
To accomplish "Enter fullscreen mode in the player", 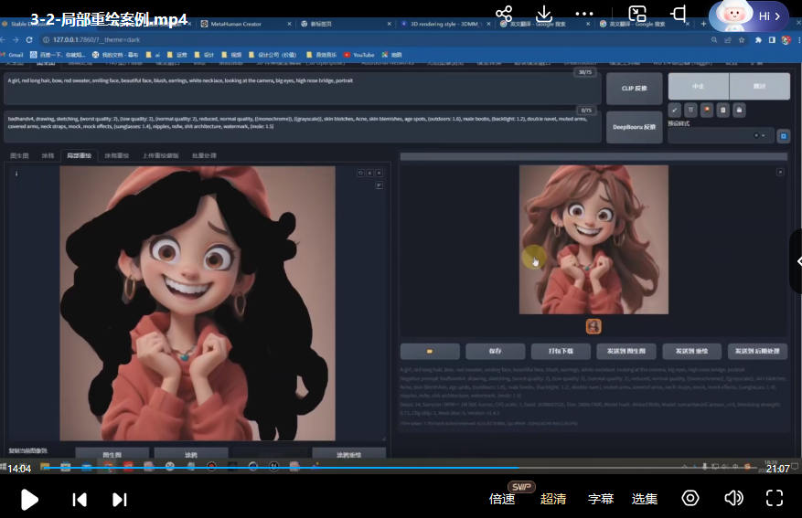I will 775,498.
